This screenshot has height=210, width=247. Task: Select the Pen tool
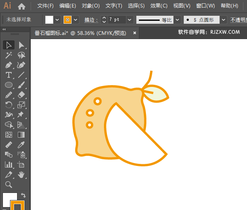[8, 65]
